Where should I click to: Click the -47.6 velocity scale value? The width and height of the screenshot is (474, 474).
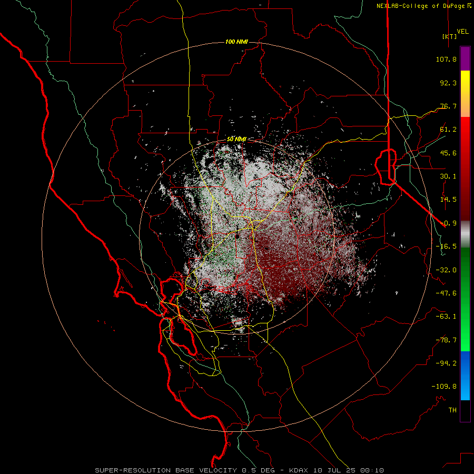tap(446, 293)
